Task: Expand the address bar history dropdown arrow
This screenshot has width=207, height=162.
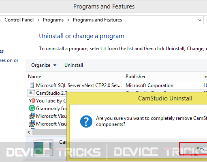Action: [200, 20]
